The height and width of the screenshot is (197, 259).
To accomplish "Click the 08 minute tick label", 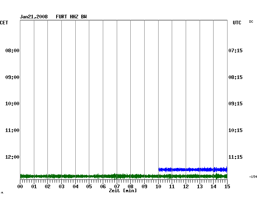I will (130, 187).
